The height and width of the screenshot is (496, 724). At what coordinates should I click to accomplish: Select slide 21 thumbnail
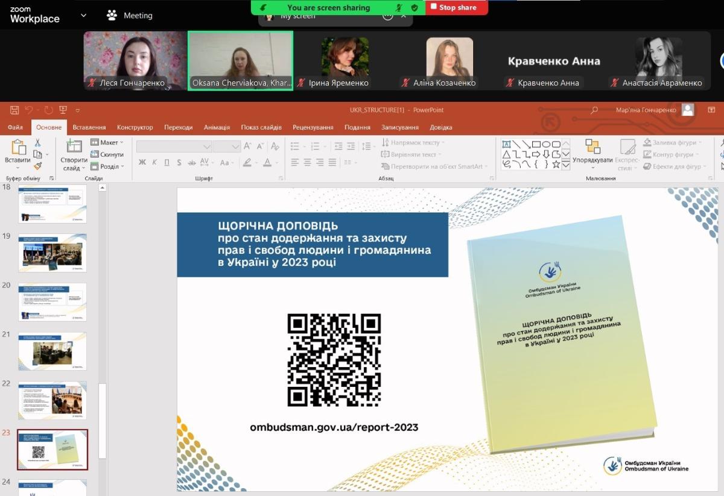pyautogui.click(x=52, y=351)
